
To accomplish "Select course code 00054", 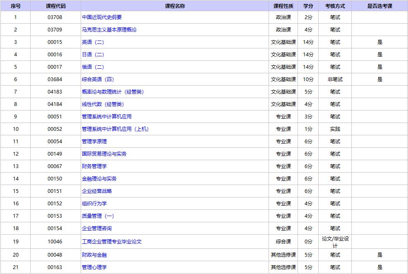I will coord(55,141).
